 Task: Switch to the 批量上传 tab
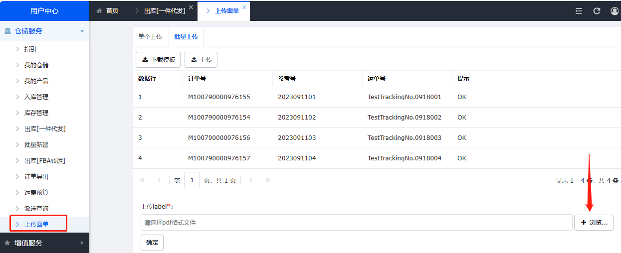click(x=186, y=37)
